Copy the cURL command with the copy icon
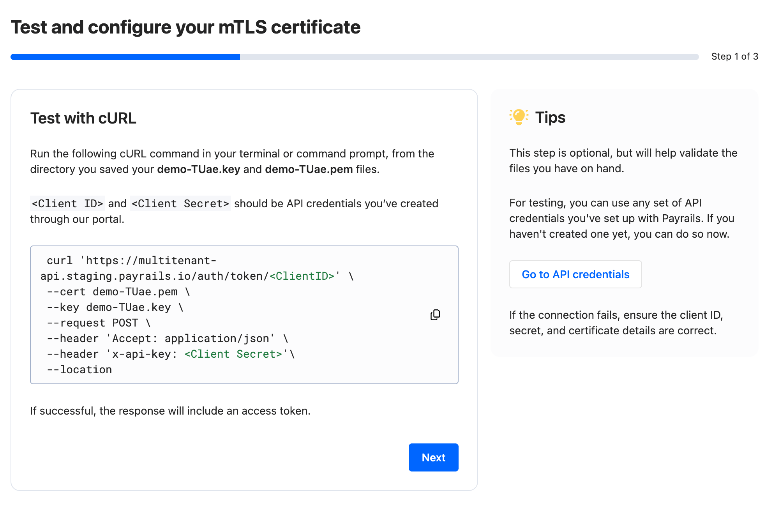 point(435,315)
